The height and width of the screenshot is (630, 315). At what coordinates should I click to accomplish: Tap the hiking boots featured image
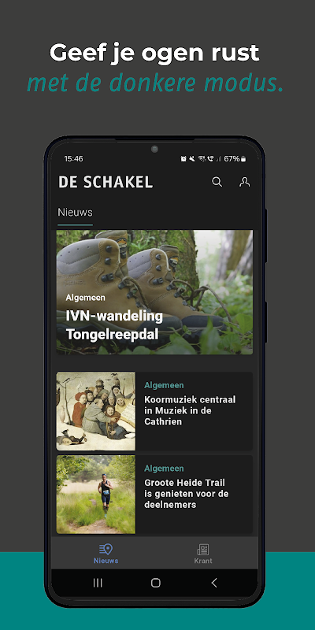pos(154,292)
